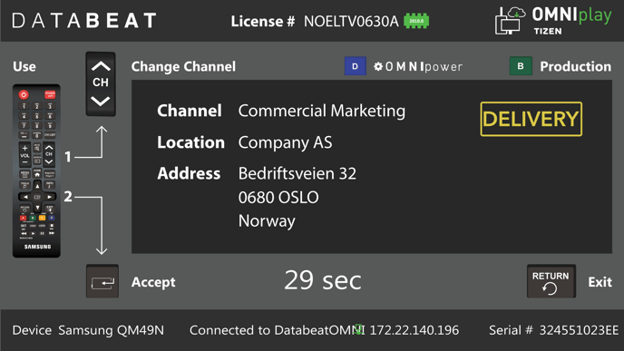Screen dimensions: 624x351
Task: Click the green license chip icon
Action: pos(416,21)
